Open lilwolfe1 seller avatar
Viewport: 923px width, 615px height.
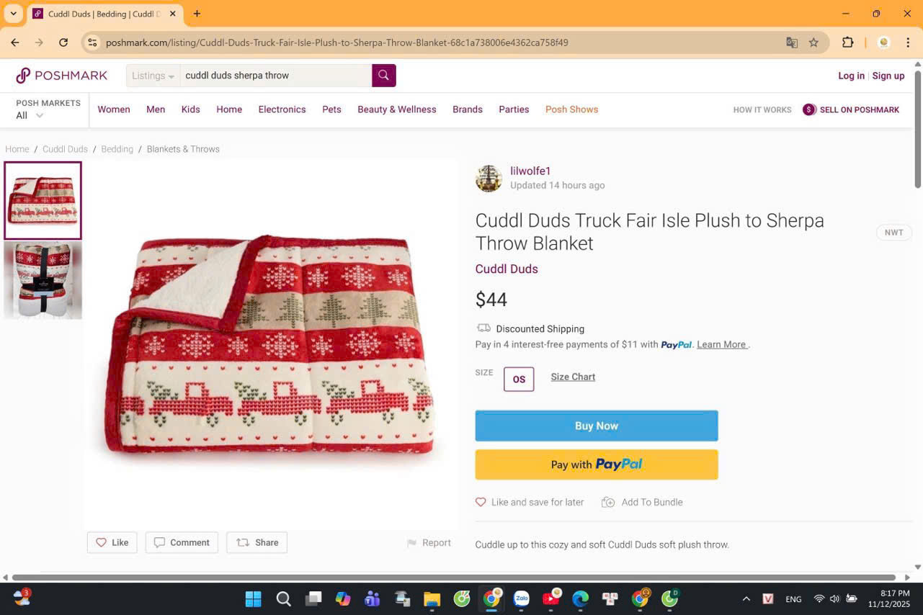coord(489,179)
